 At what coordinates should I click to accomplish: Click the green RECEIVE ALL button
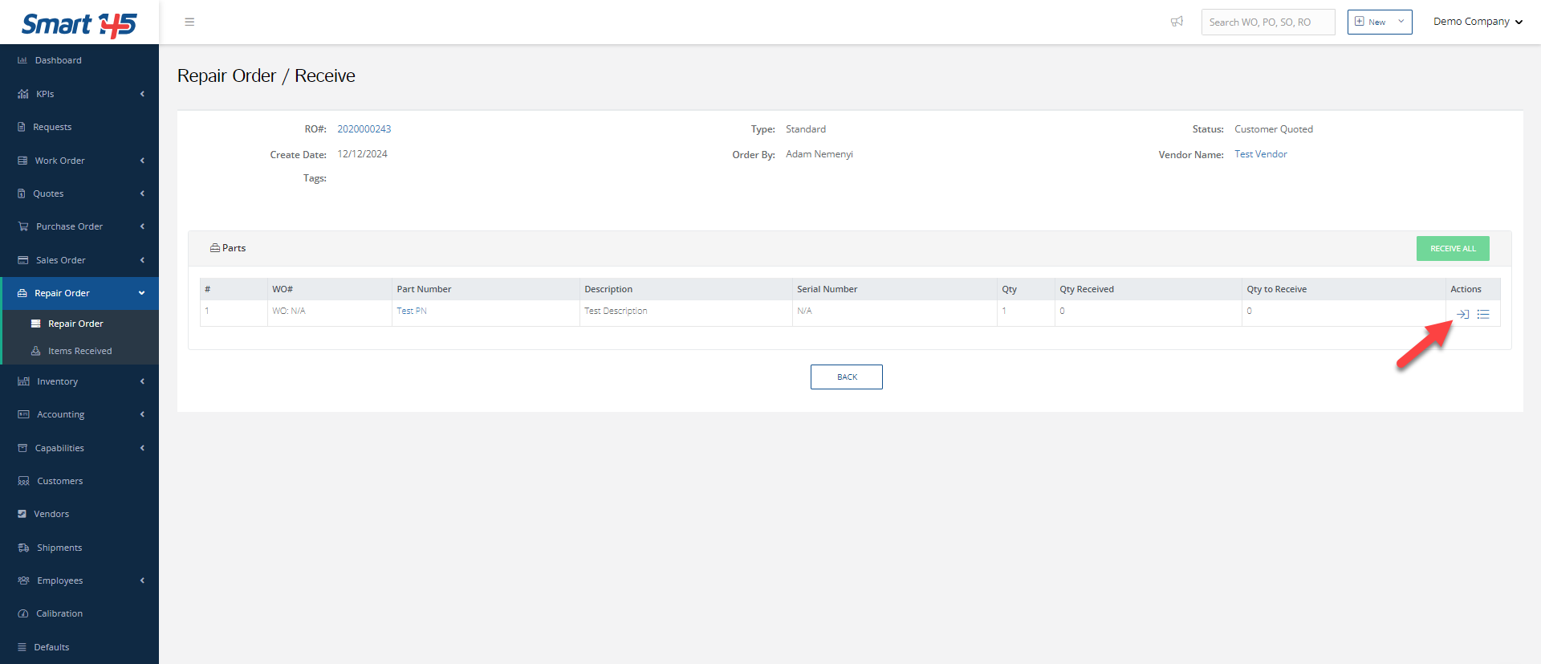[1453, 248]
